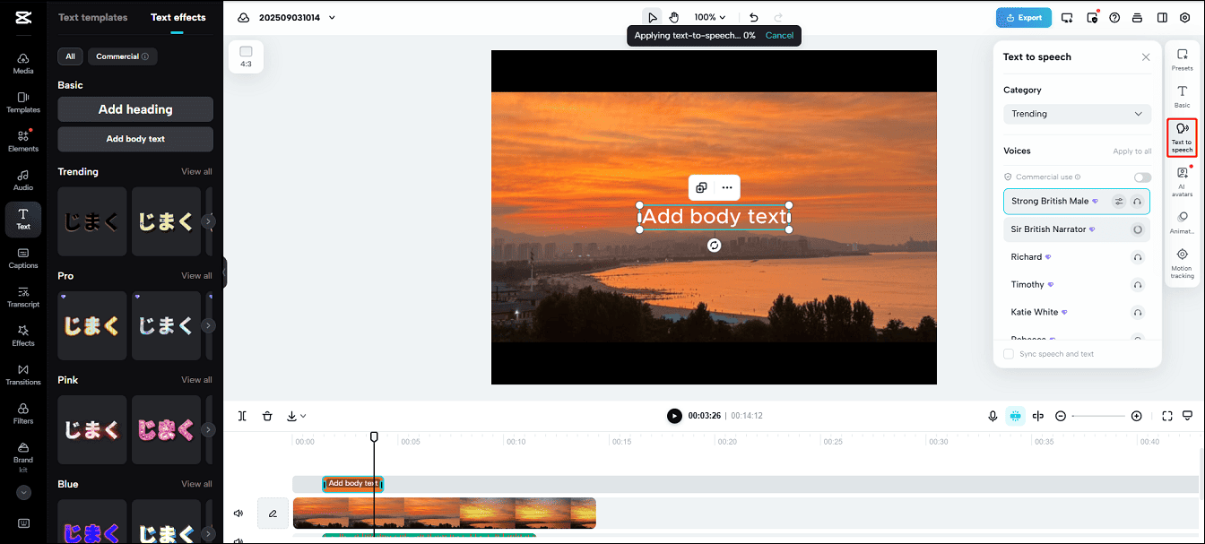The image size is (1205, 544).
Task: Open the Captions panel
Action: coord(23,258)
